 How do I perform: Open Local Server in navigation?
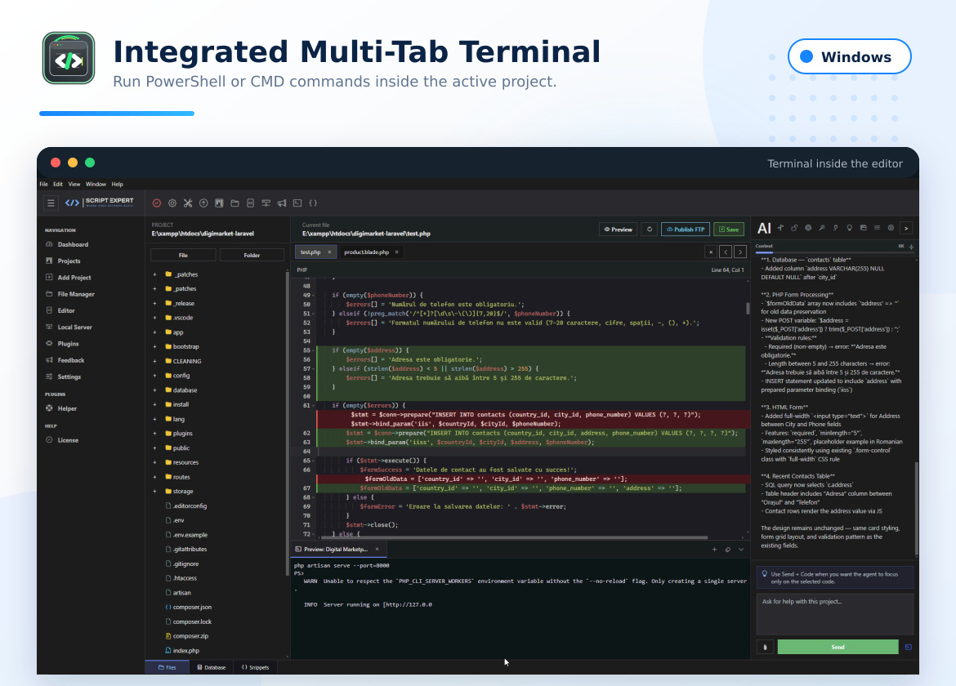pyautogui.click(x=69, y=327)
